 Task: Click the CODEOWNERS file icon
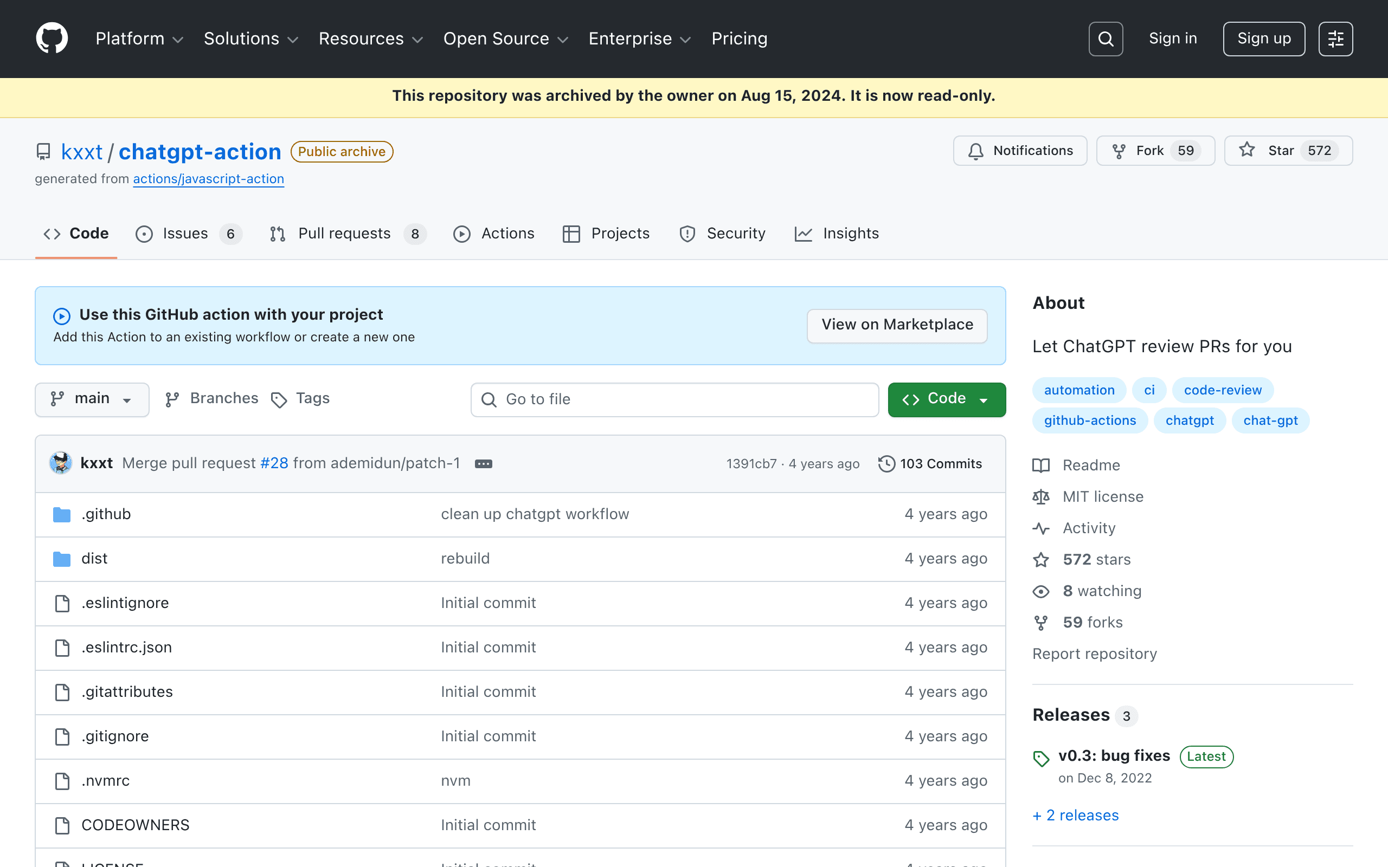[62, 825]
